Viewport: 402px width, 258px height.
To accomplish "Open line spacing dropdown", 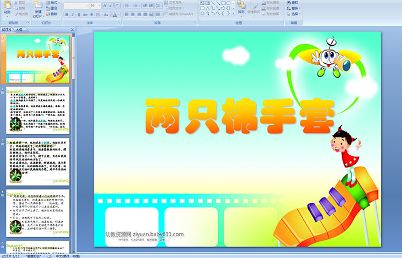I will coord(159,5).
